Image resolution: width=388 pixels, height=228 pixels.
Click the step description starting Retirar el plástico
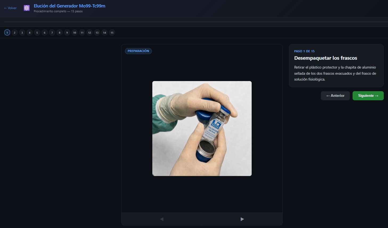pos(335,73)
